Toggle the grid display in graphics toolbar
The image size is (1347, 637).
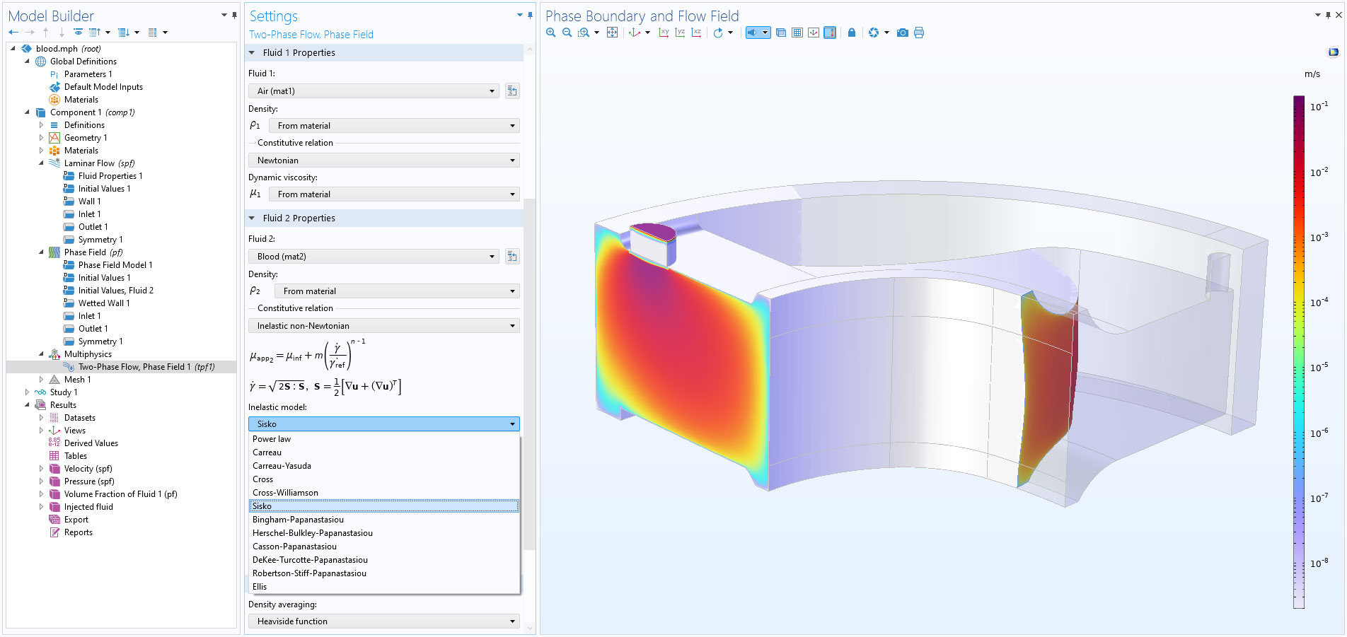coord(797,33)
